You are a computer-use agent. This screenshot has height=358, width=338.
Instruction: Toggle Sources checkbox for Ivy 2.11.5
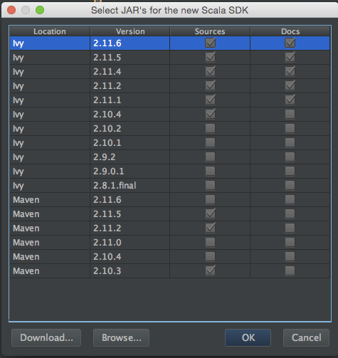click(210, 57)
